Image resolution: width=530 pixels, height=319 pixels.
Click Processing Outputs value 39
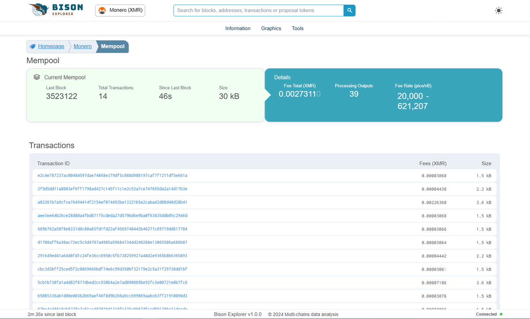354,94
